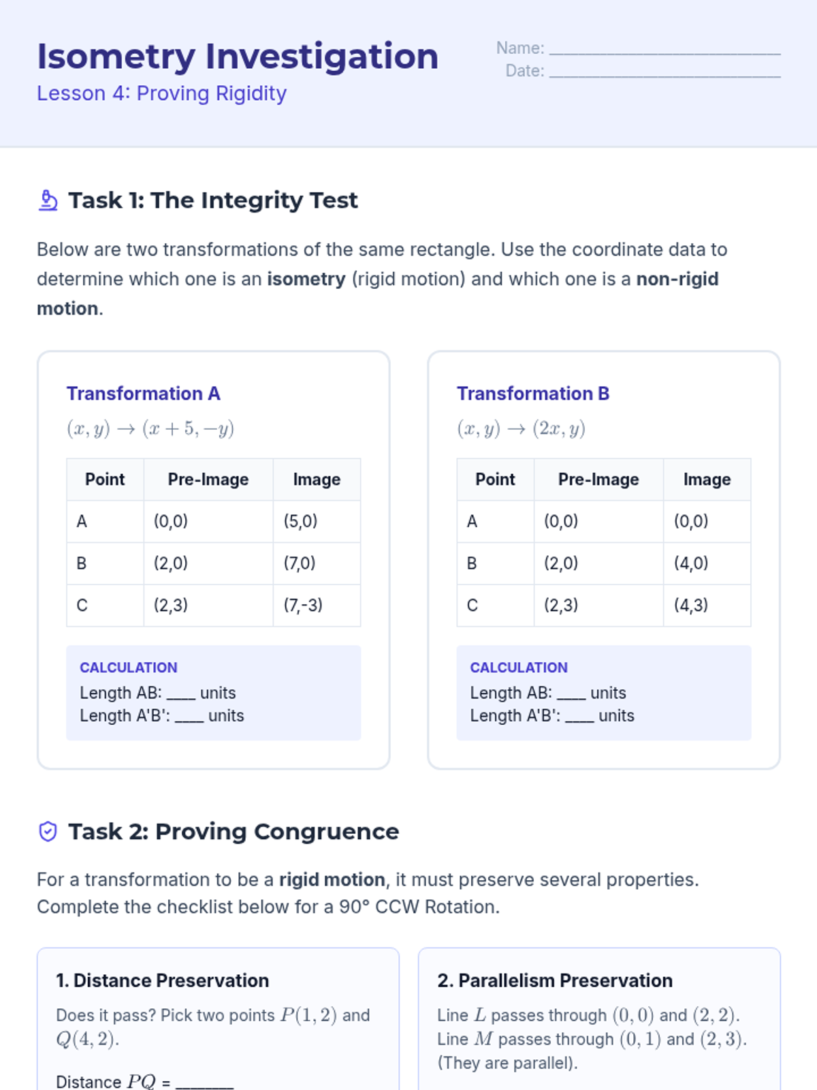Click the 2. Parallelism Preservation heading
This screenshot has width=817, height=1090.
click(x=555, y=980)
